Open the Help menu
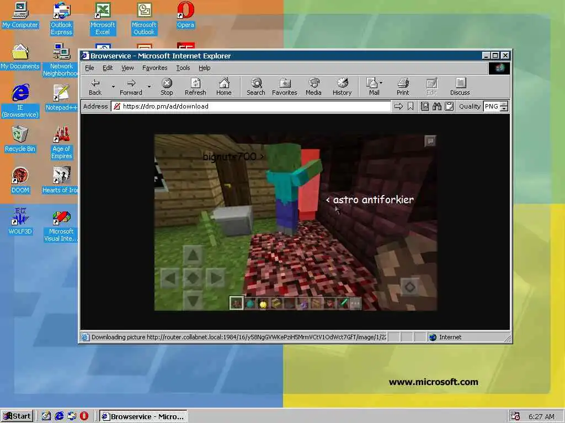 (x=204, y=68)
